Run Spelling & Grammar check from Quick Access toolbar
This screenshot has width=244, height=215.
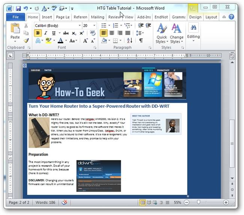point(54,8)
